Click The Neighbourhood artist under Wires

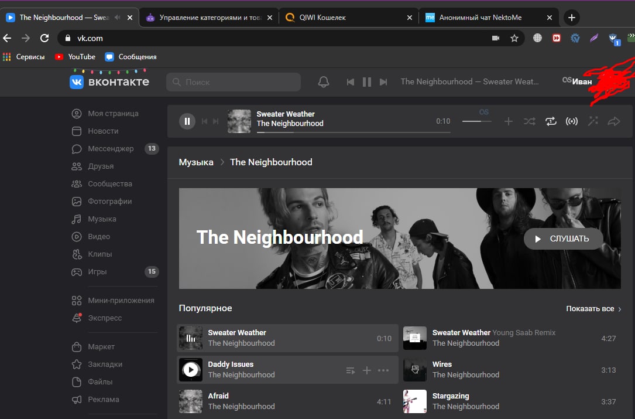tap(466, 375)
